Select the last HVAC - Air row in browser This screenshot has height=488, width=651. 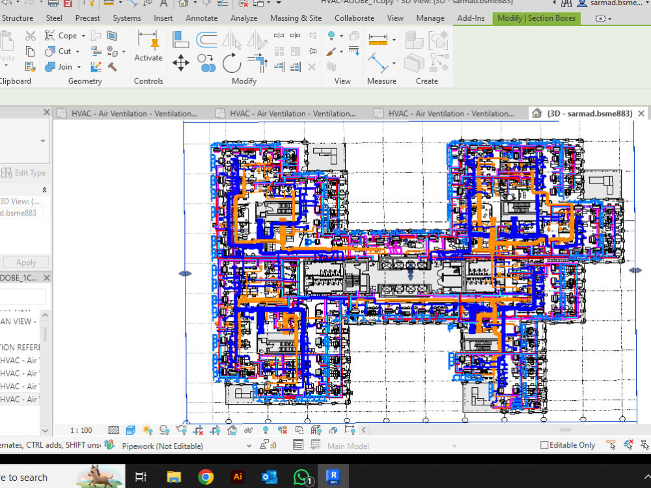tap(20, 400)
